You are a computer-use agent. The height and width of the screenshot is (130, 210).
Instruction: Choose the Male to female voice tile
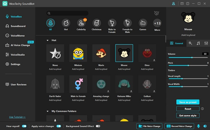tap(78, 84)
